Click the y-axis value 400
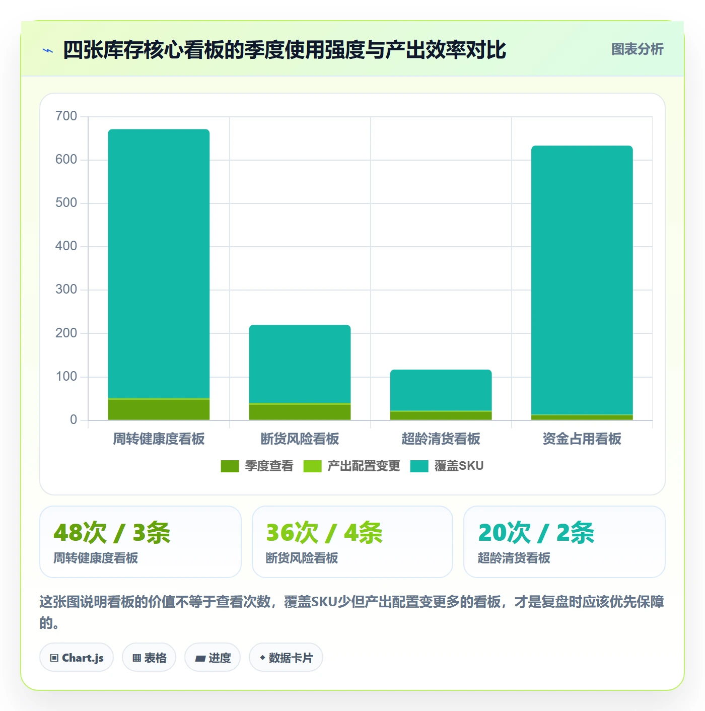This screenshot has height=711, width=705. tap(66, 246)
